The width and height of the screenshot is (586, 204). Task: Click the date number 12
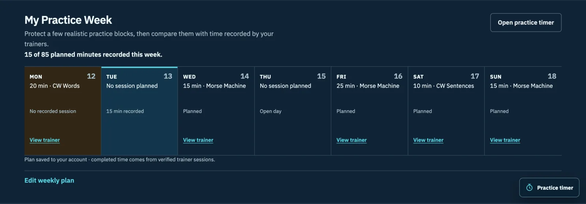91,76
